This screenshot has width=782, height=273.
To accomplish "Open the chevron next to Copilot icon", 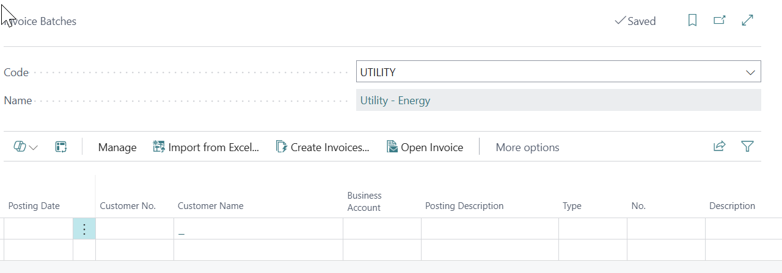I will tap(34, 147).
